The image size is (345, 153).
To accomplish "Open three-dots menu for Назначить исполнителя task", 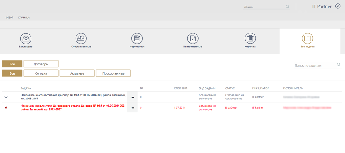I will tap(132, 108).
